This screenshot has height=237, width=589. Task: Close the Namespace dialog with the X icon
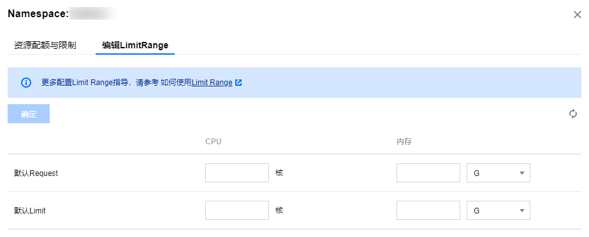click(578, 15)
